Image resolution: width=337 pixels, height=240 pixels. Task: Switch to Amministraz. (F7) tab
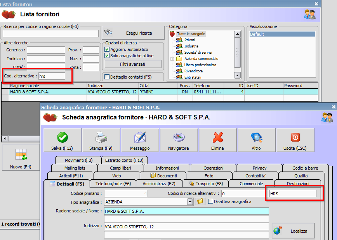pos(159,184)
